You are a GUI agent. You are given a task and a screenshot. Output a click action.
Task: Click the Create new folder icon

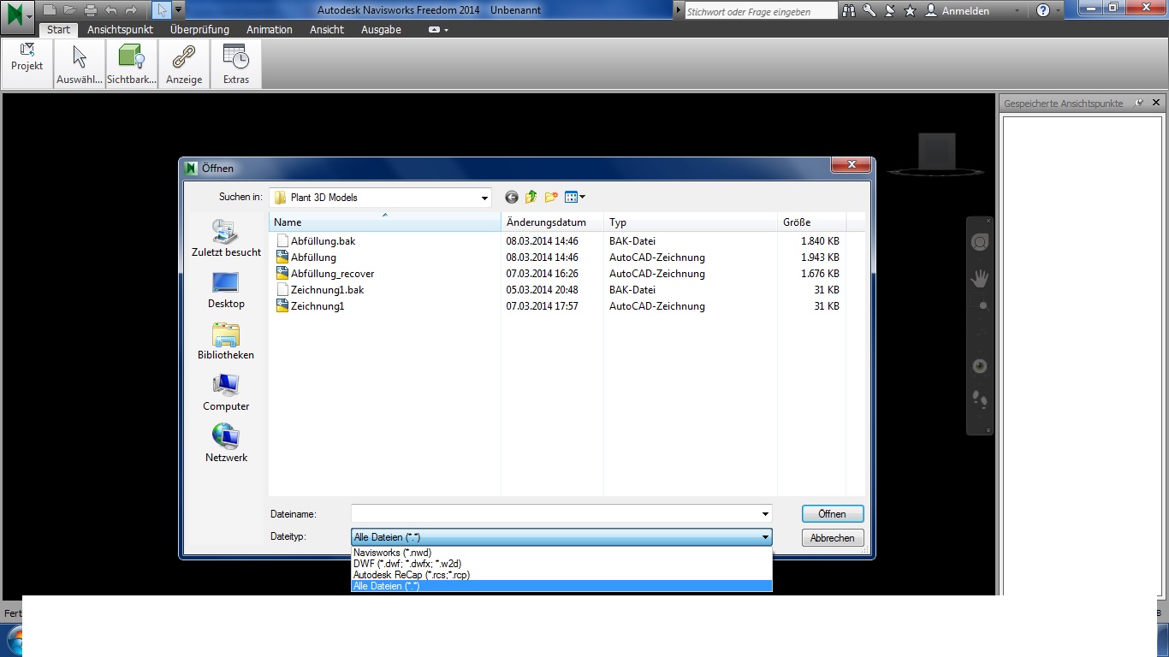coord(551,197)
